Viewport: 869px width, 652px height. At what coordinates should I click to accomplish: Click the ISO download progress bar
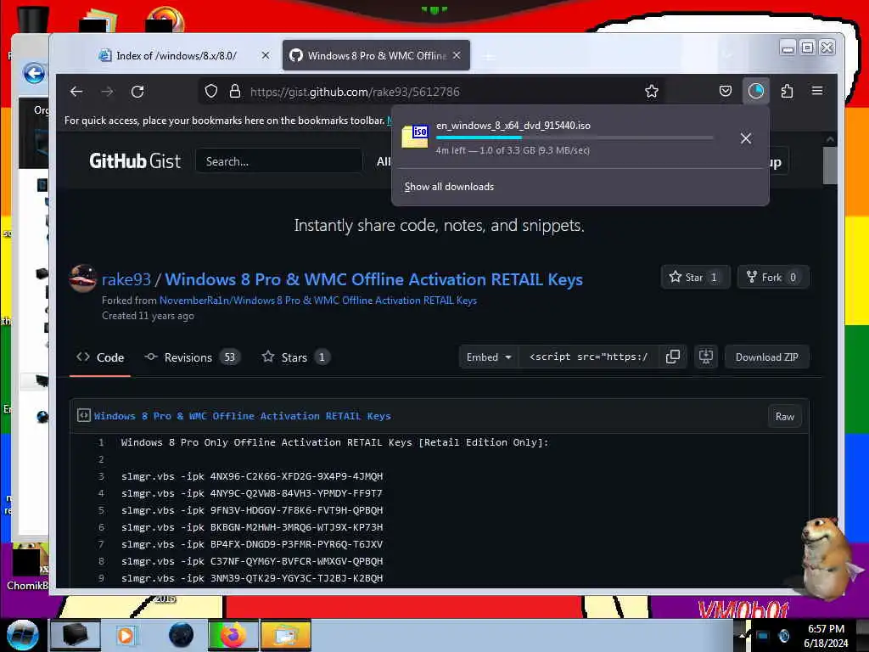pos(575,138)
